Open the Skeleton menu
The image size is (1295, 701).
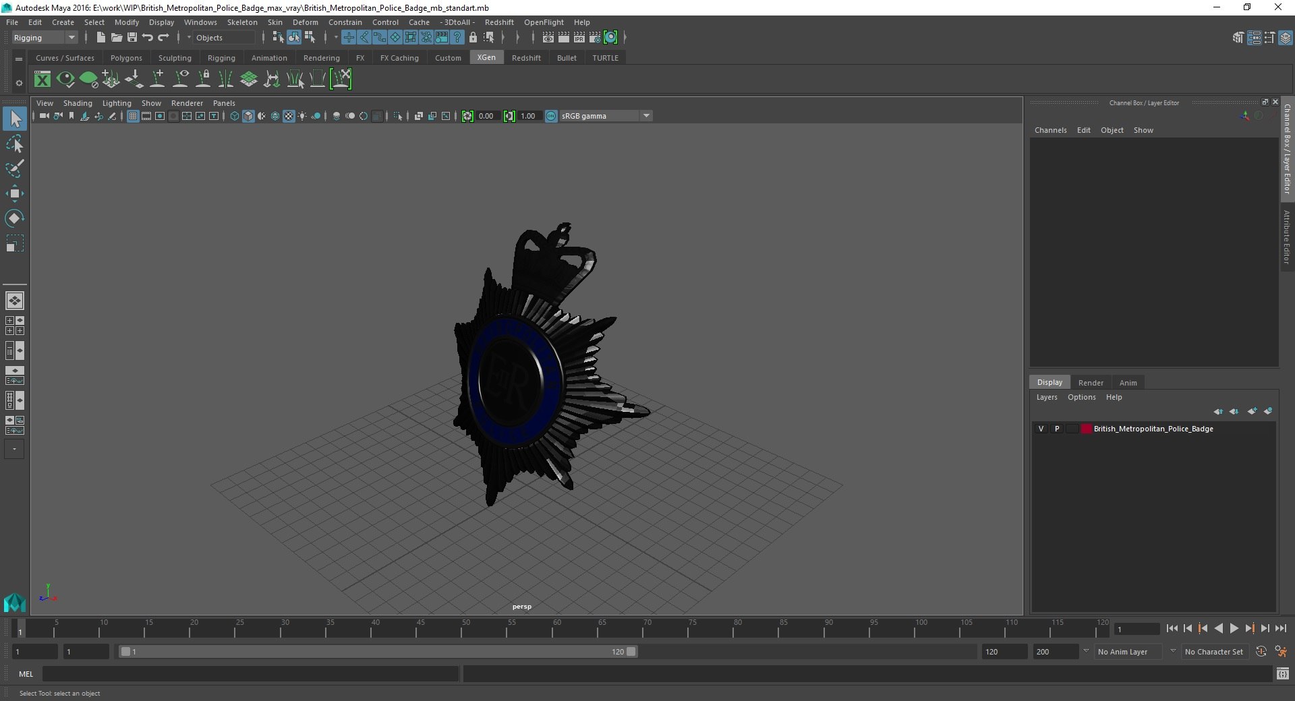click(x=242, y=22)
